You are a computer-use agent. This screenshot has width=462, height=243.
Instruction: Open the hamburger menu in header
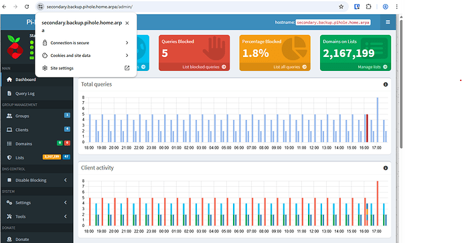(388, 22)
